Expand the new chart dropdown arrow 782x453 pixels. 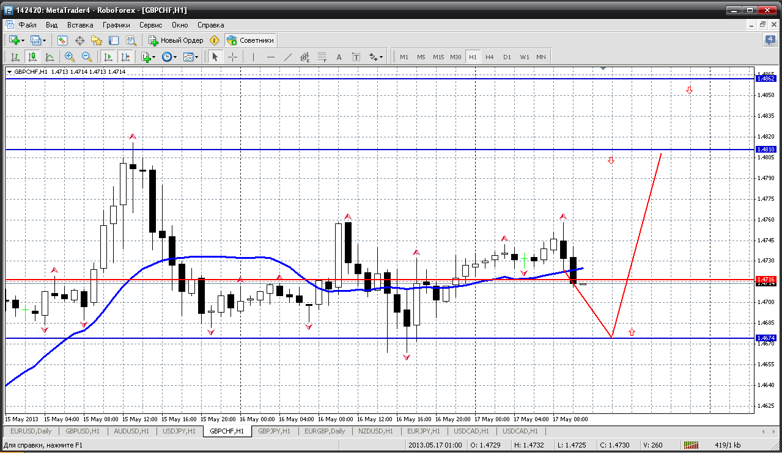point(23,40)
